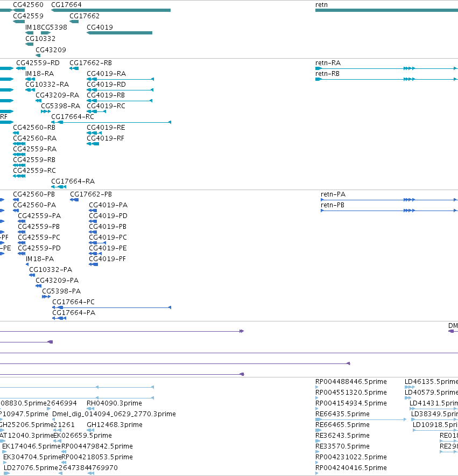Select the CG4019-RB transcript label
This screenshot has height=476, width=458.
[x=106, y=95]
